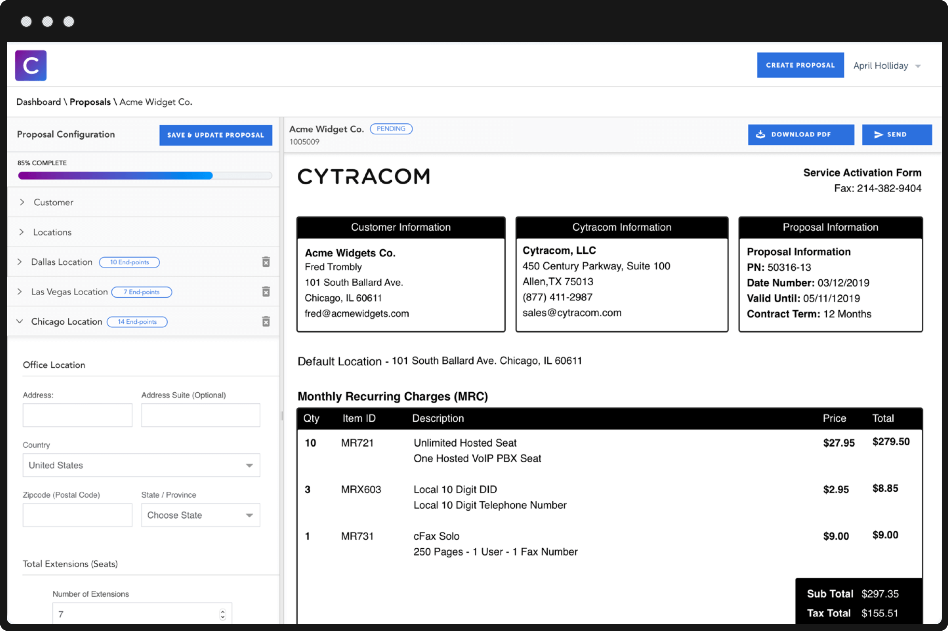Open the April Holliday user menu
Image resolution: width=948 pixels, height=631 pixels.
pyautogui.click(x=887, y=66)
